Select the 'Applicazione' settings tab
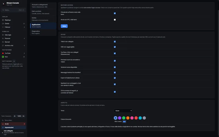The image size is (219, 137). (43, 26)
